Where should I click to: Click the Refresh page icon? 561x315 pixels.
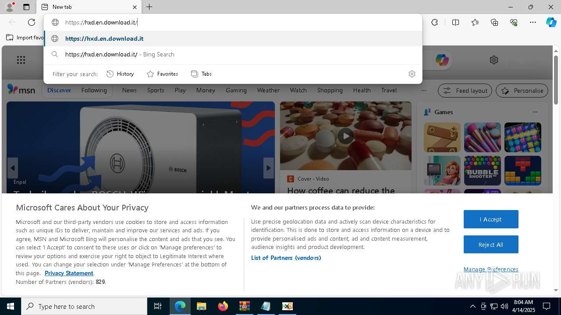click(x=32, y=22)
